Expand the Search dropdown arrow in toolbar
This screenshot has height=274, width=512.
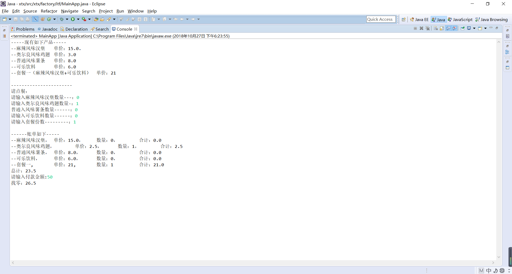click(114, 19)
